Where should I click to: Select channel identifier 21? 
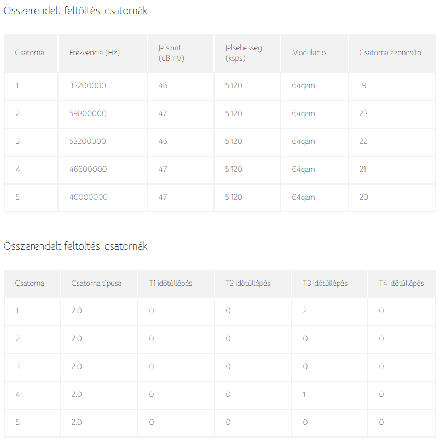pos(363,169)
